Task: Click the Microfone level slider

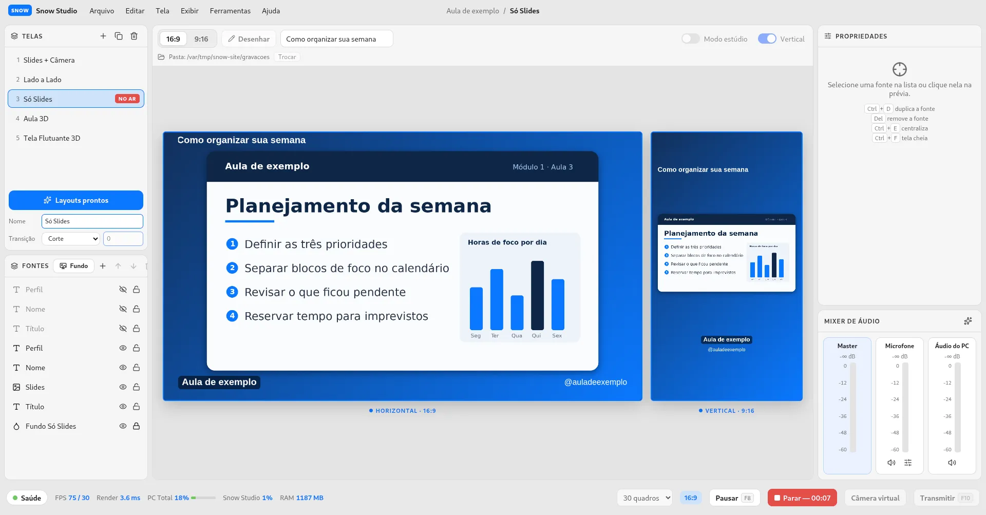Action: tap(905, 407)
